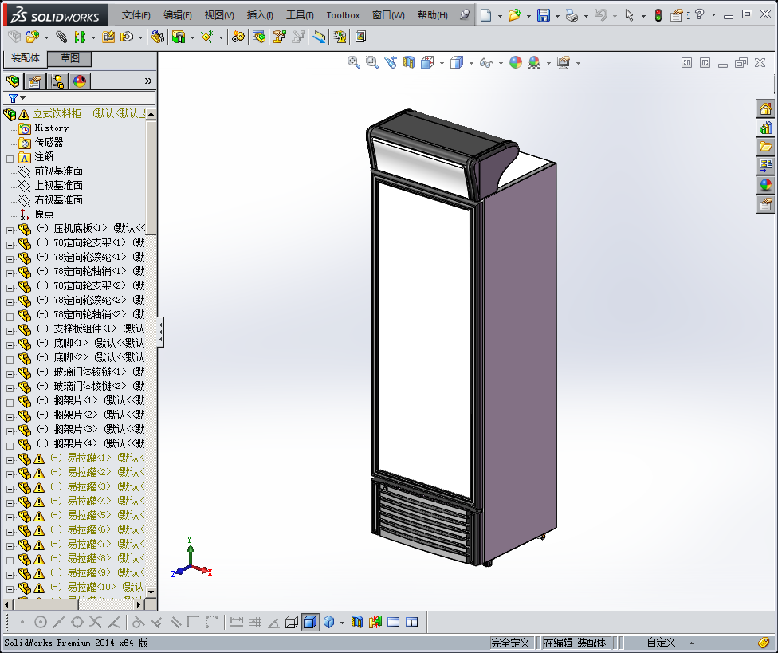Select 玻璃门体铰链<1> in tree
The width and height of the screenshot is (778, 653).
point(90,372)
